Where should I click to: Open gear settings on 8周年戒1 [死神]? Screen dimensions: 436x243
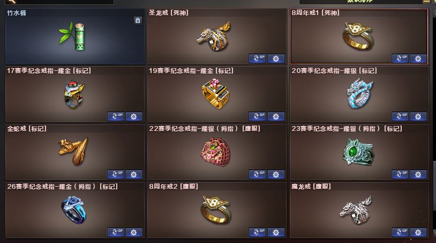click(x=418, y=58)
